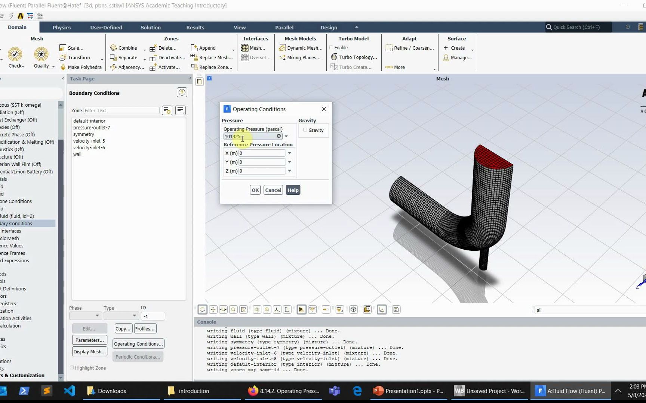Open the Quality mesh tool
This screenshot has width=646, height=403.
(41, 54)
